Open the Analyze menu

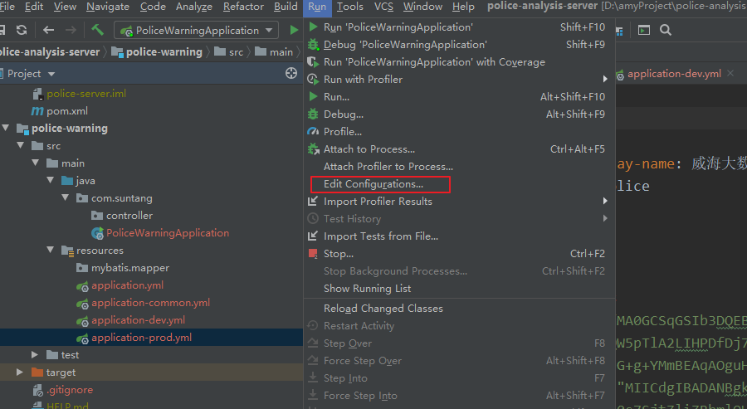click(194, 7)
